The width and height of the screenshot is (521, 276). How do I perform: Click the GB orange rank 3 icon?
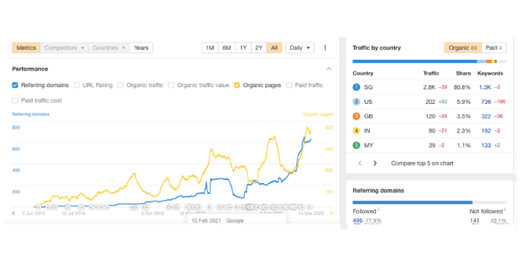[356, 116]
